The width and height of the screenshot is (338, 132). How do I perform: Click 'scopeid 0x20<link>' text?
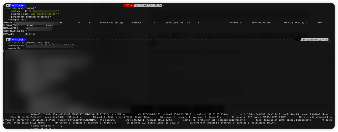[x=314, y=114]
